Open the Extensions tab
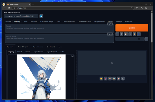 click(x=129, y=22)
